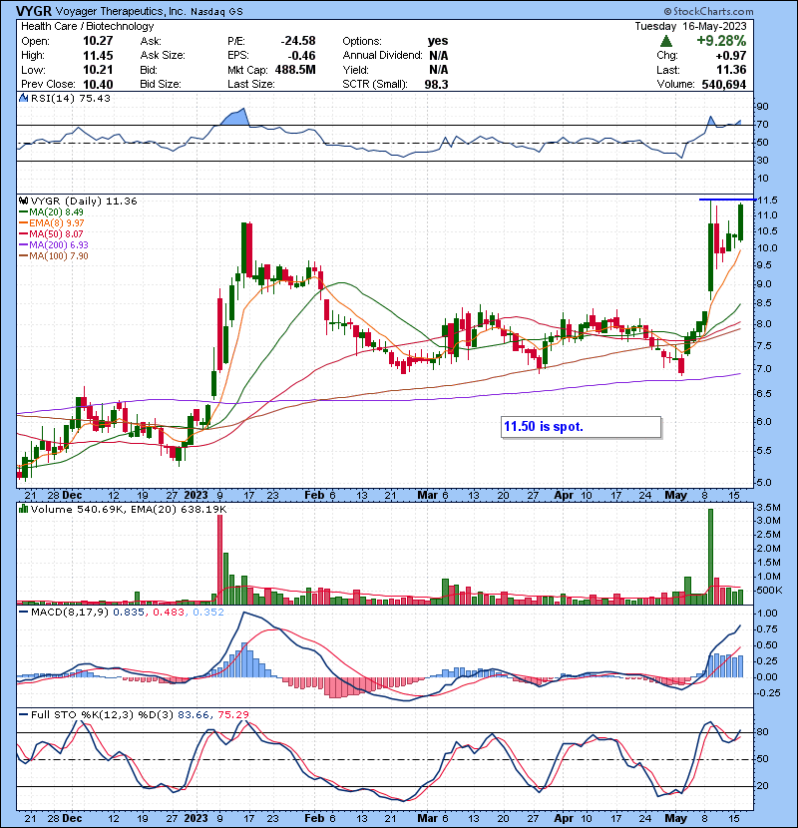Click the MACD value 0.835
798x828 pixels.
pos(129,613)
